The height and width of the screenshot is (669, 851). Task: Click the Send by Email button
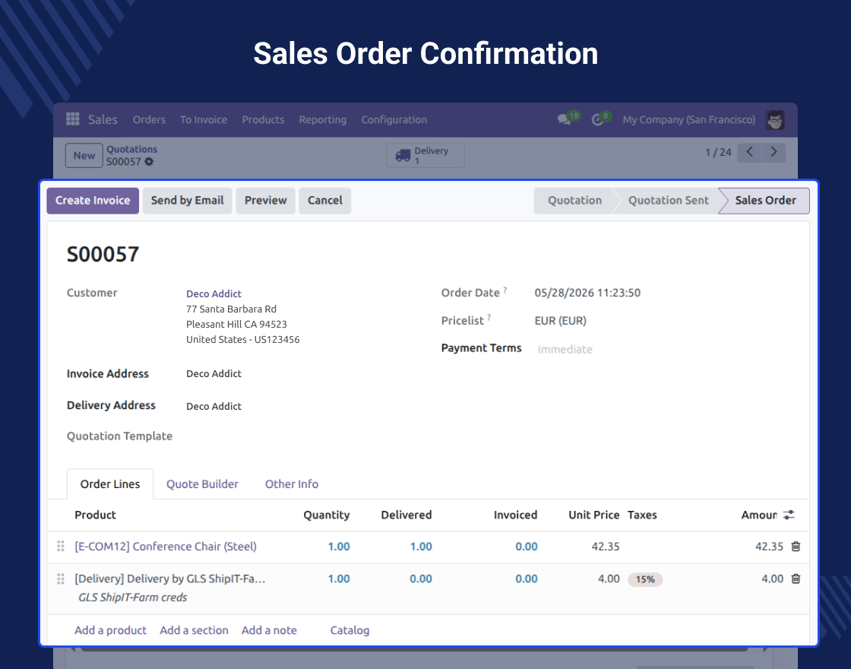[187, 201]
